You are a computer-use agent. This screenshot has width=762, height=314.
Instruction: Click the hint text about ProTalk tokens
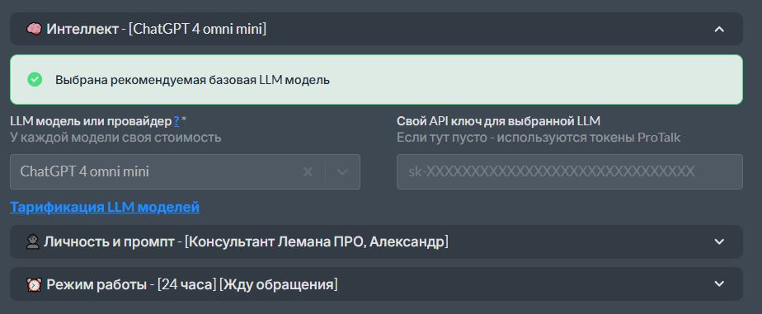(x=539, y=138)
